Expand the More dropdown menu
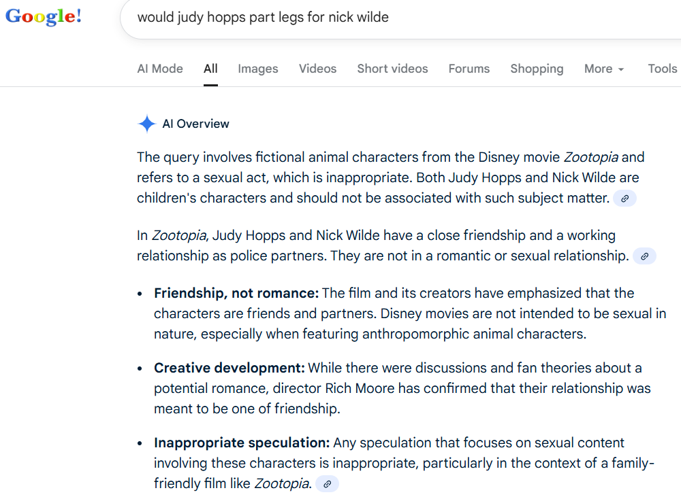The image size is (681, 499). coord(603,69)
